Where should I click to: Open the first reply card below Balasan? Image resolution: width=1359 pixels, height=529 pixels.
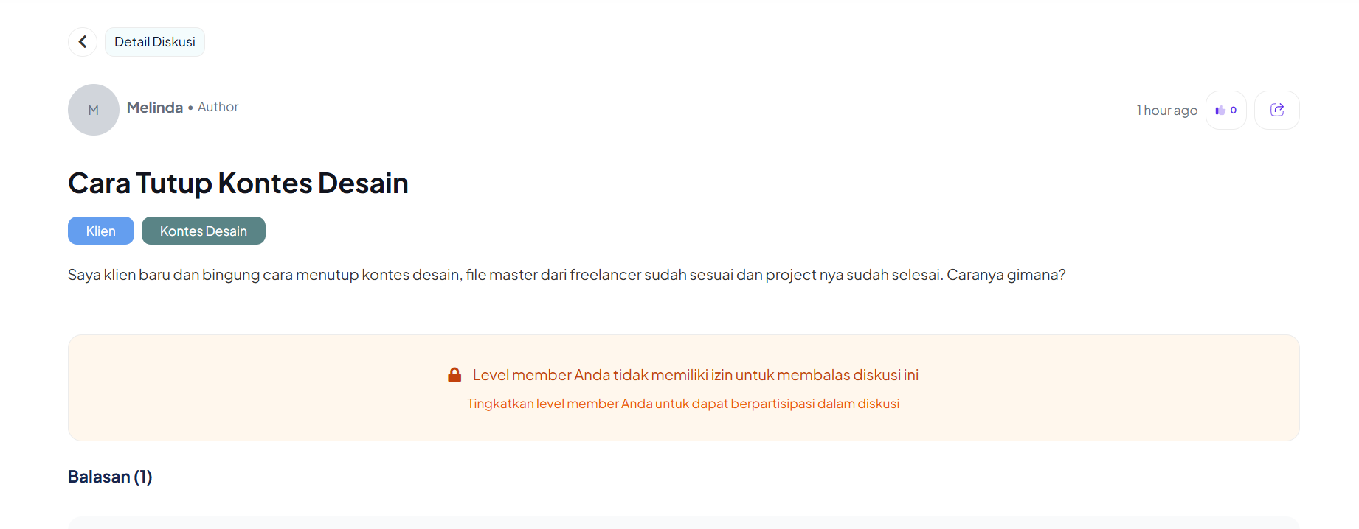(684, 522)
